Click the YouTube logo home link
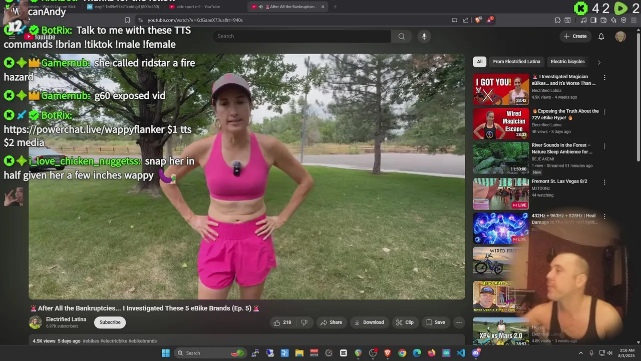The height and width of the screenshot is (361, 641). [40, 37]
